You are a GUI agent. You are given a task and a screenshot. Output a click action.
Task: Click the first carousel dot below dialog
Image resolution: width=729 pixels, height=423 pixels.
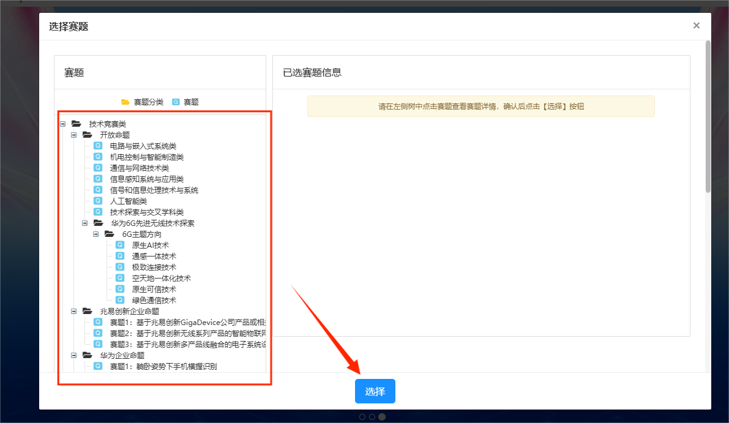pos(362,417)
